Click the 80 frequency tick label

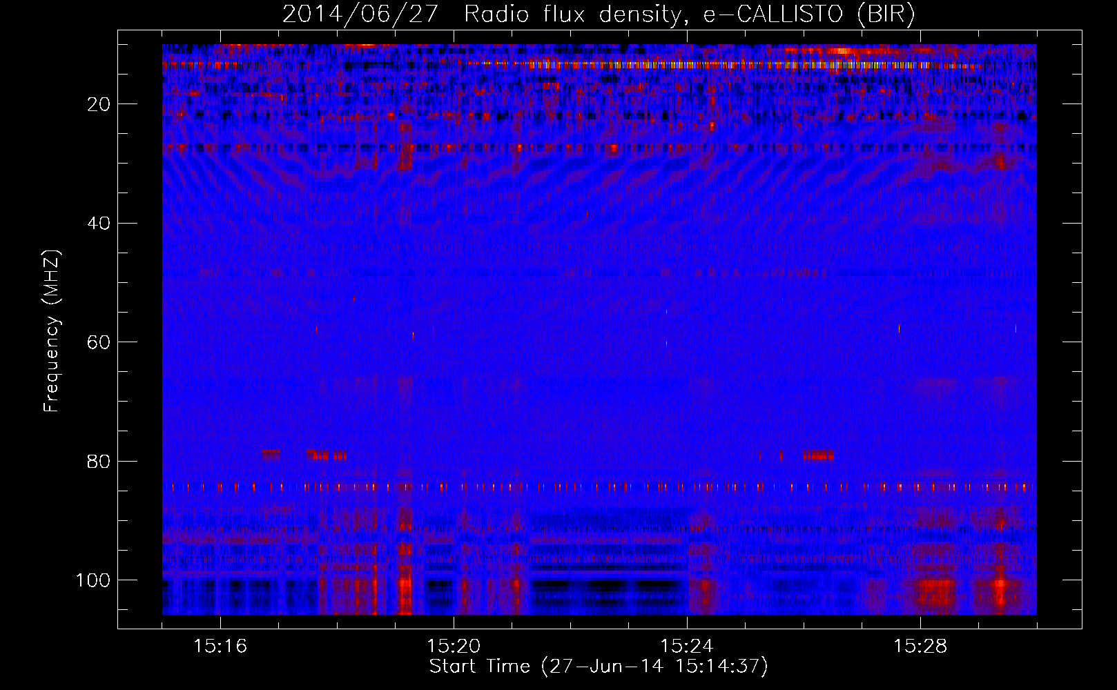click(x=99, y=462)
